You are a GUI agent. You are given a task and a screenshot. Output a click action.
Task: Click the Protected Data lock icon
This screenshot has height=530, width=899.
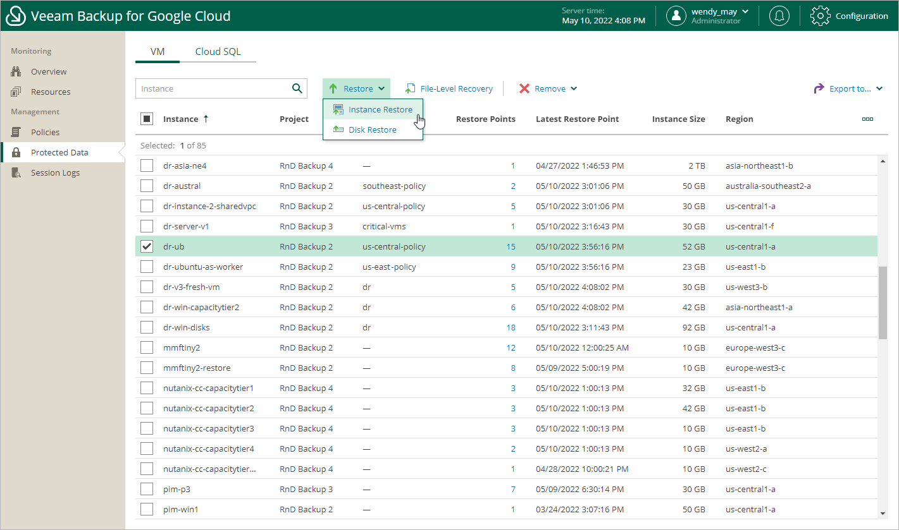click(16, 152)
